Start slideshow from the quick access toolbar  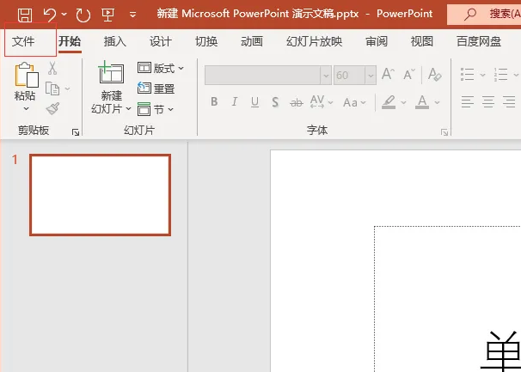(x=108, y=15)
